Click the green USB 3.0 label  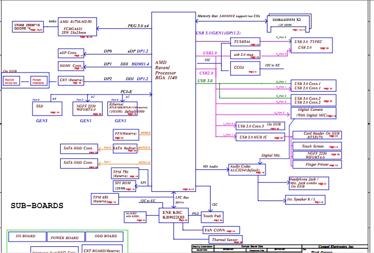(205, 81)
